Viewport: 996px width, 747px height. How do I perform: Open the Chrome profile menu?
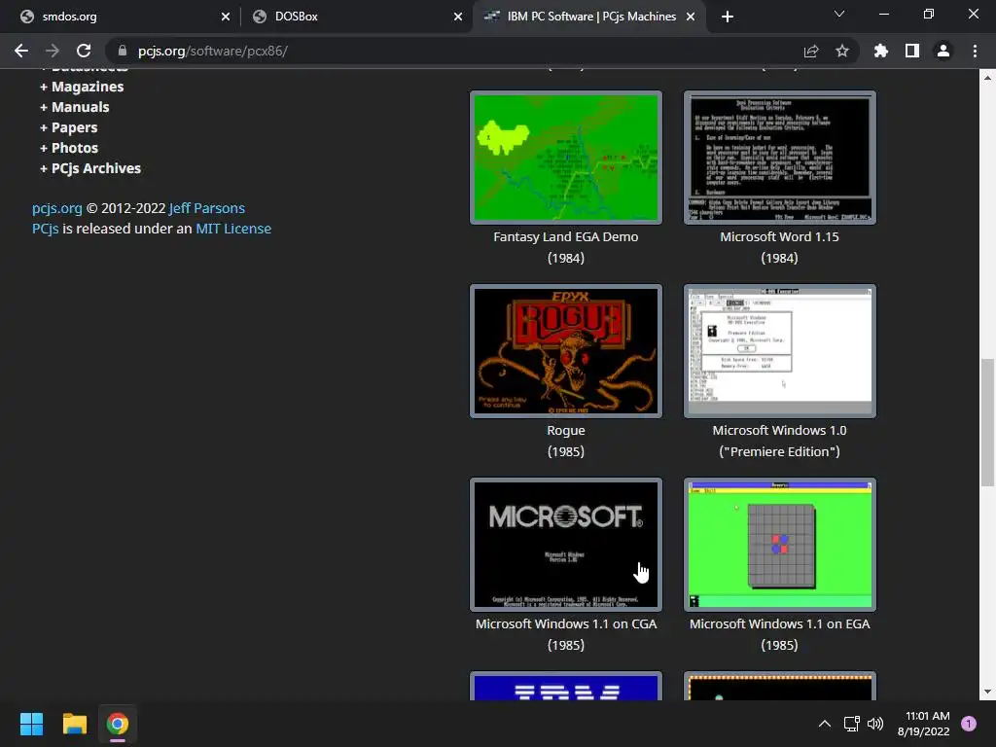[943, 51]
